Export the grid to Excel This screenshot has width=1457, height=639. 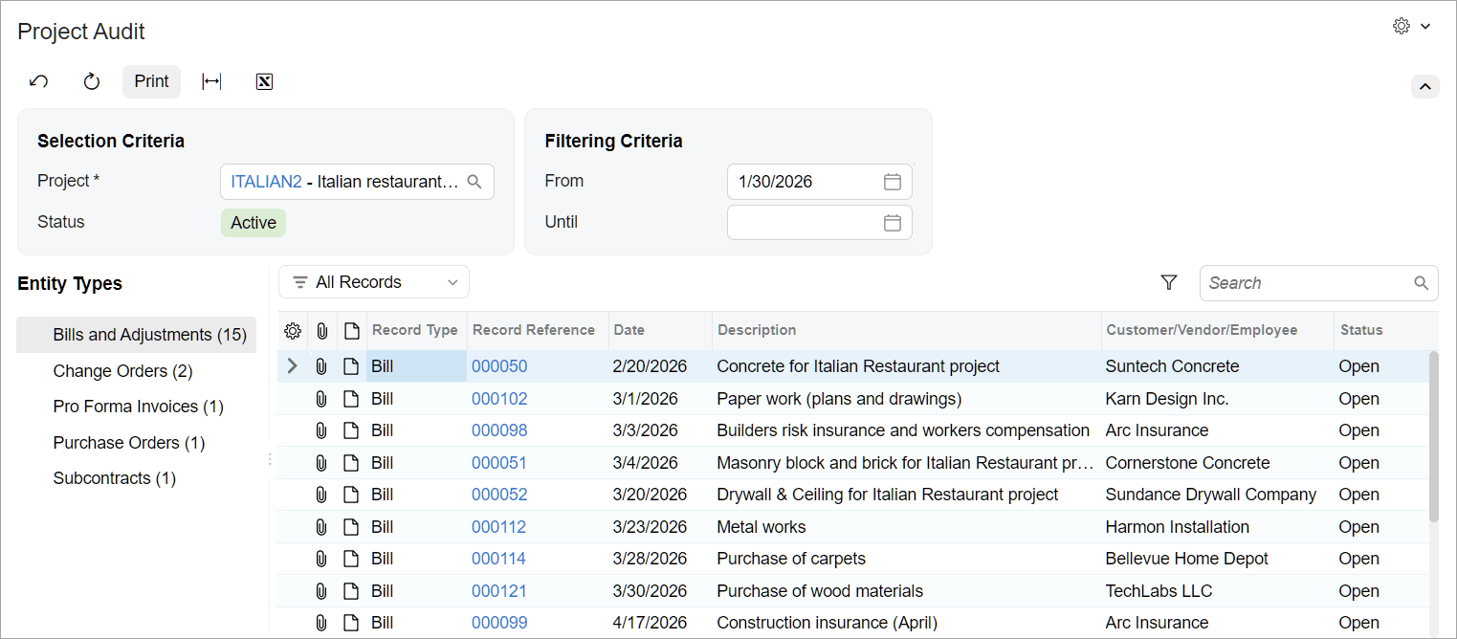tap(265, 82)
